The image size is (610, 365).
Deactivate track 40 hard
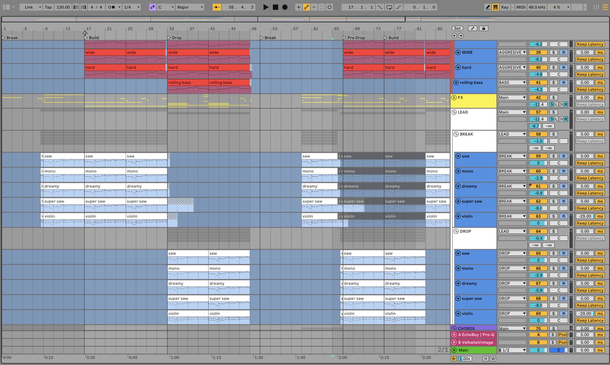[x=538, y=67]
